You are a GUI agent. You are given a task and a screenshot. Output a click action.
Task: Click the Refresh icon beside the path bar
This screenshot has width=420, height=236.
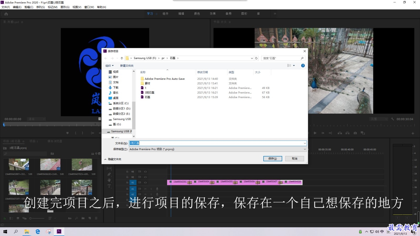[x=256, y=58]
